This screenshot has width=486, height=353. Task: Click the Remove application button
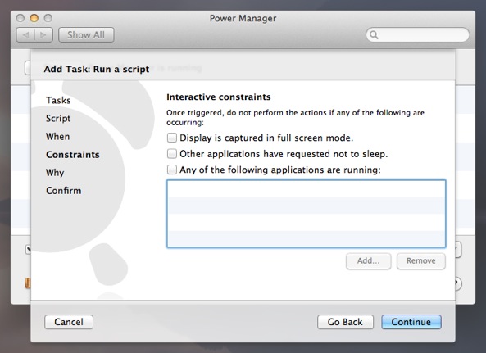coord(421,260)
